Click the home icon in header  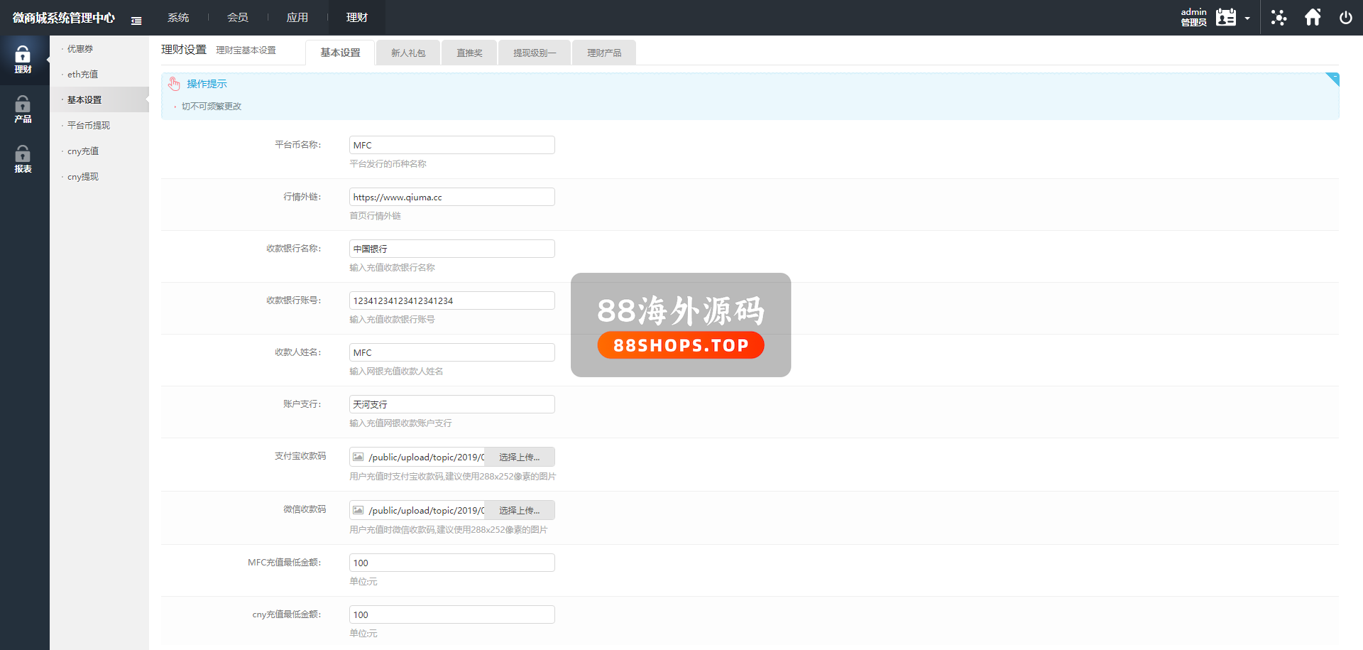[1313, 18]
